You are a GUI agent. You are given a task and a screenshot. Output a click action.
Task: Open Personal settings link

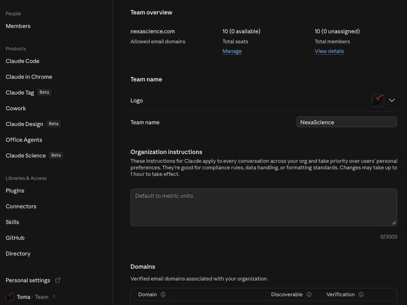pyautogui.click(x=28, y=280)
